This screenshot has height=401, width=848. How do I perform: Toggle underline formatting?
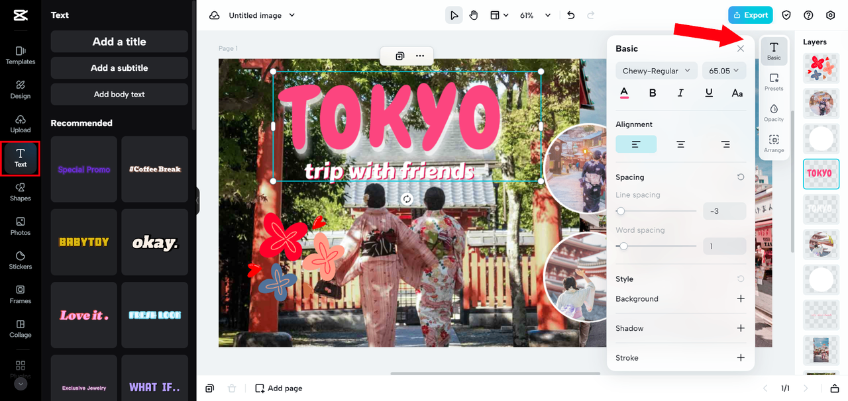coord(709,93)
